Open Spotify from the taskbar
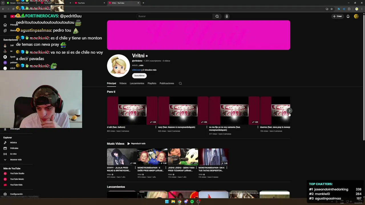The height and width of the screenshot is (205, 365). 192,202
